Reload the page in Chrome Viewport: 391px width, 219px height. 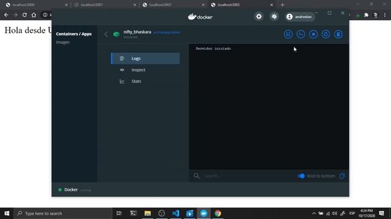tap(24, 15)
